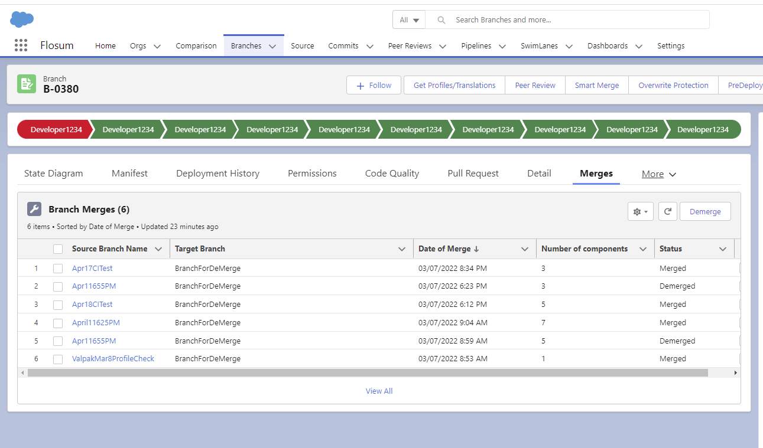Refresh the Branch Merges list
The height and width of the screenshot is (448, 763).
point(667,211)
